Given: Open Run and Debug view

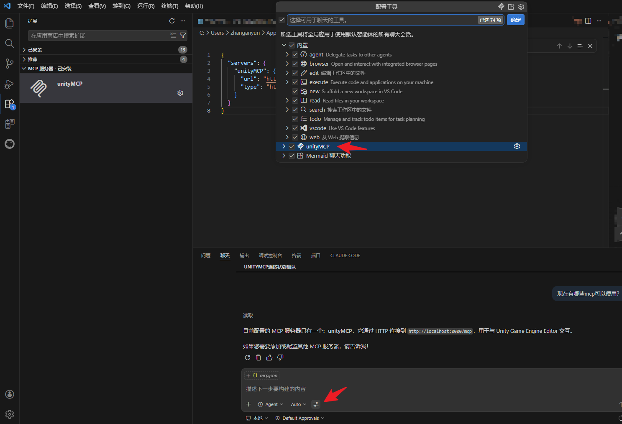Looking at the screenshot, I should tap(9, 84).
